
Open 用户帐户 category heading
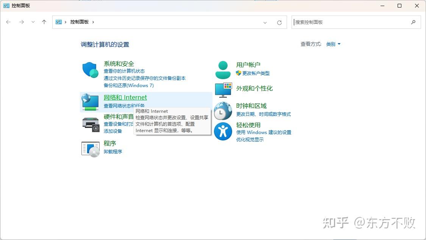point(248,65)
